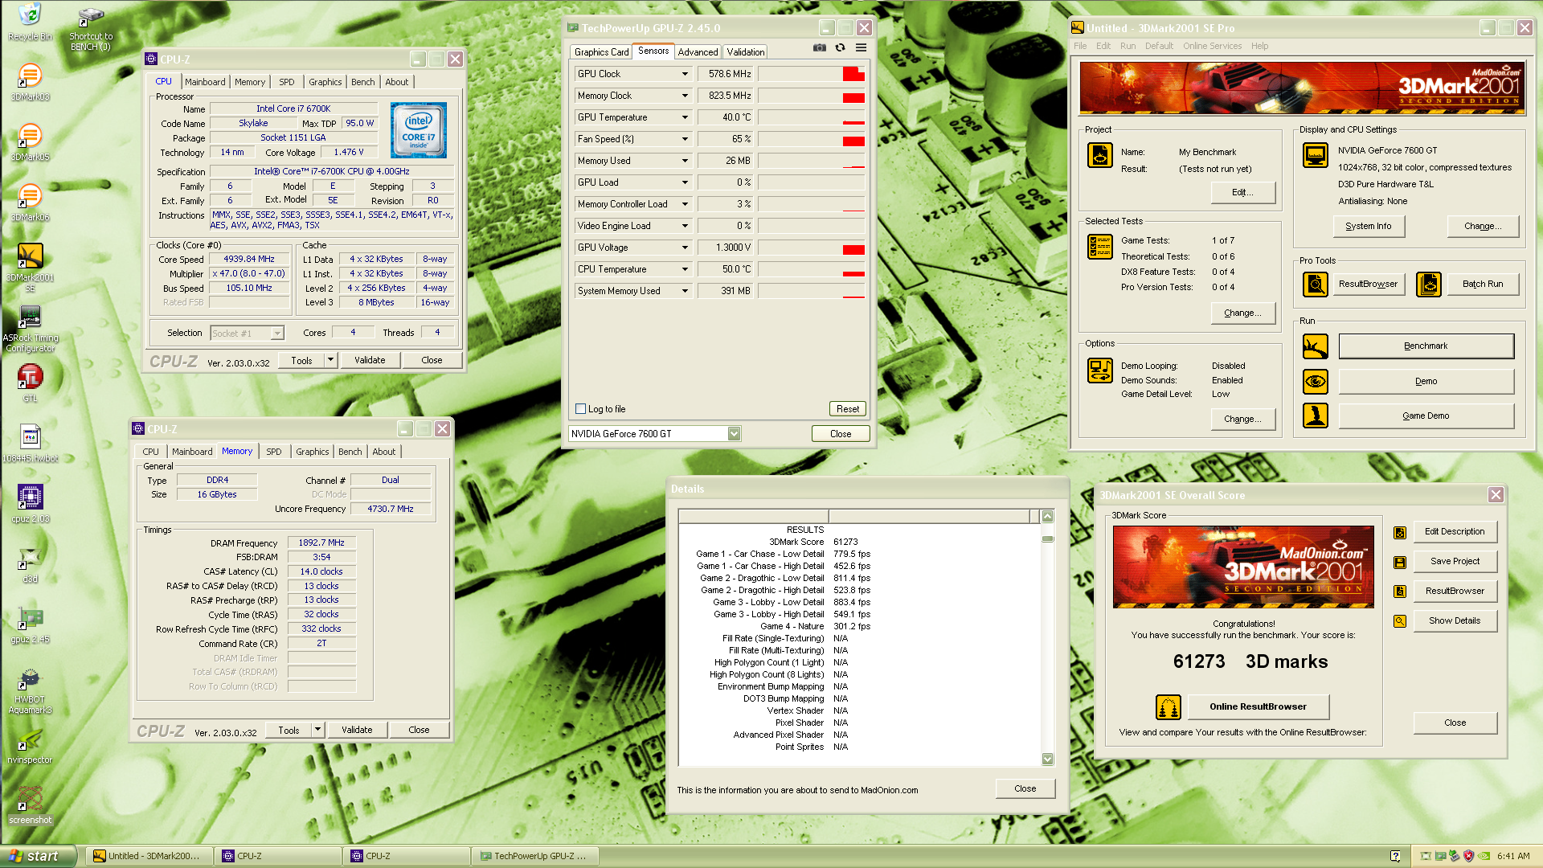The width and height of the screenshot is (1543, 868).
Task: Click the Details list scroll-down arrow
Action: (1047, 759)
